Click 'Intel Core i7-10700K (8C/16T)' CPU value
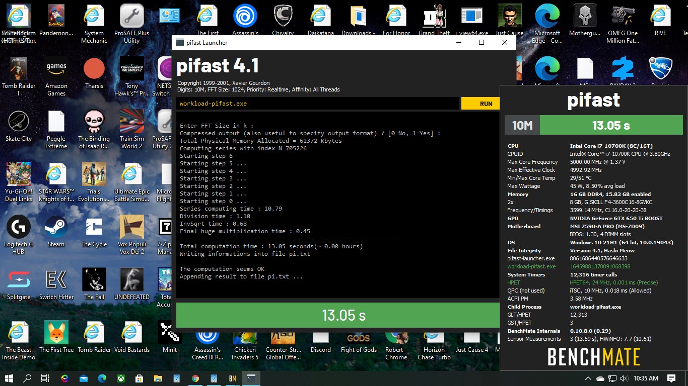Image resolution: width=688 pixels, height=386 pixels. 611,146
